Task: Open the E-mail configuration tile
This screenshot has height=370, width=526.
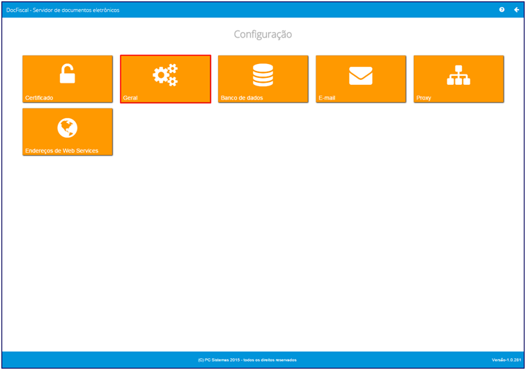Action: coord(361,79)
